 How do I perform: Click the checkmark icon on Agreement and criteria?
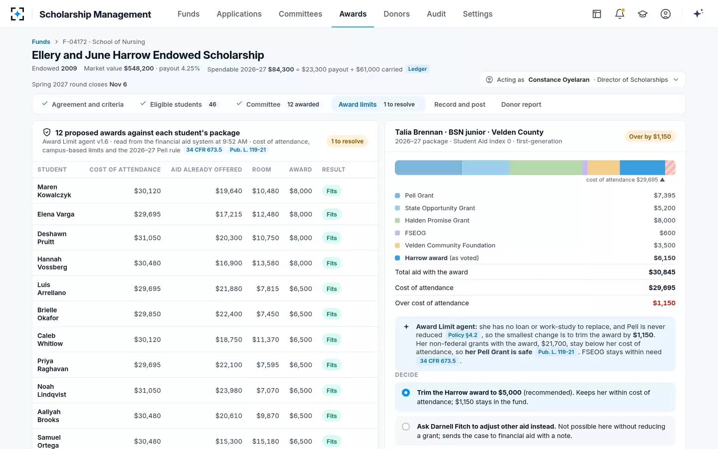(x=45, y=104)
